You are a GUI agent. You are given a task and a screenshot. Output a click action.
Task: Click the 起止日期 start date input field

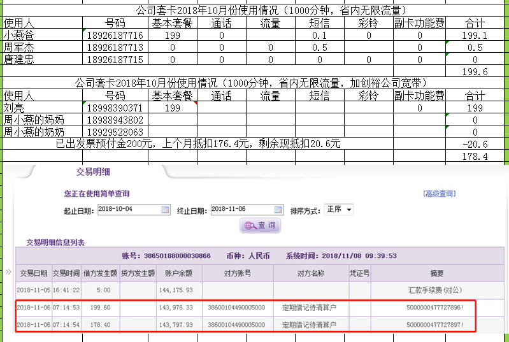(x=128, y=210)
